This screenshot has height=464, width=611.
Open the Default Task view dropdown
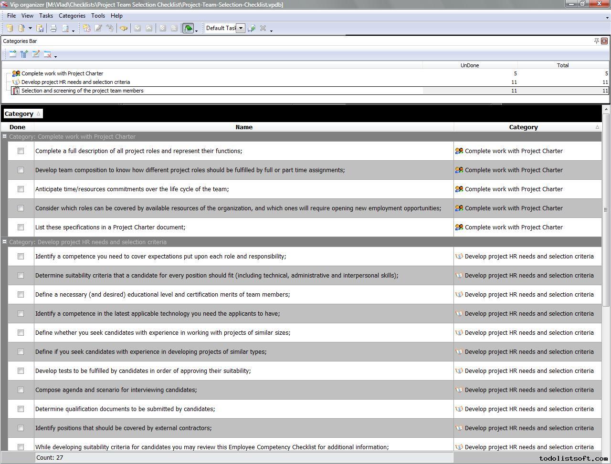click(x=241, y=28)
